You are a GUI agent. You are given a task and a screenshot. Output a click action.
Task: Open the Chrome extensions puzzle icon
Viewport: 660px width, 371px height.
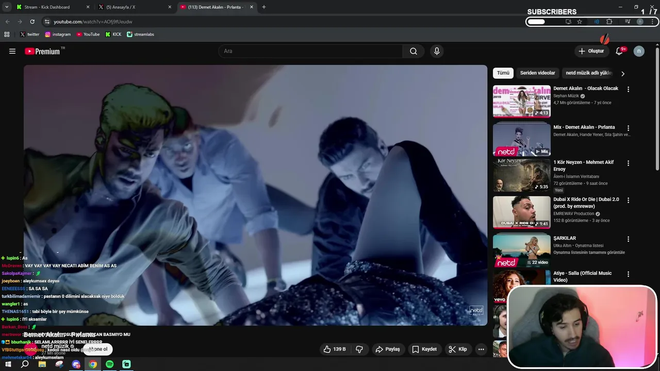coord(609,22)
